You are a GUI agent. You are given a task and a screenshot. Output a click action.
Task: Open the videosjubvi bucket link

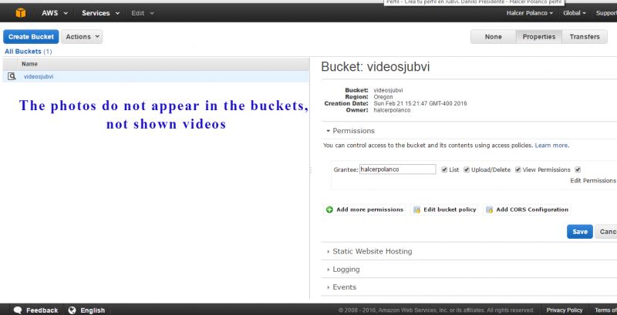(39, 76)
